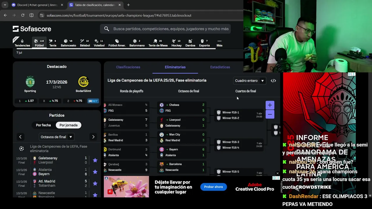Click the Sofascore search field

(x=165, y=29)
